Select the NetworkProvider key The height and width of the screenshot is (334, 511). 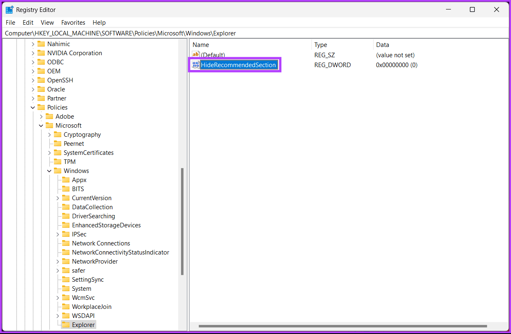(95, 262)
